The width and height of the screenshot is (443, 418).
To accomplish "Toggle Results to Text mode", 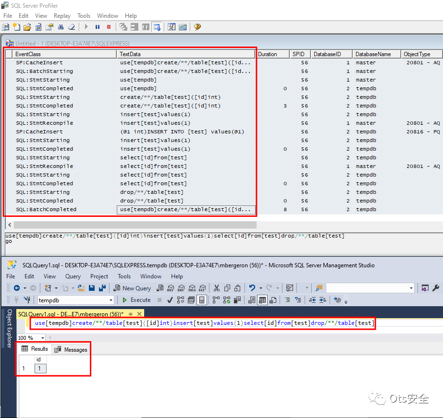I will [x=252, y=300].
